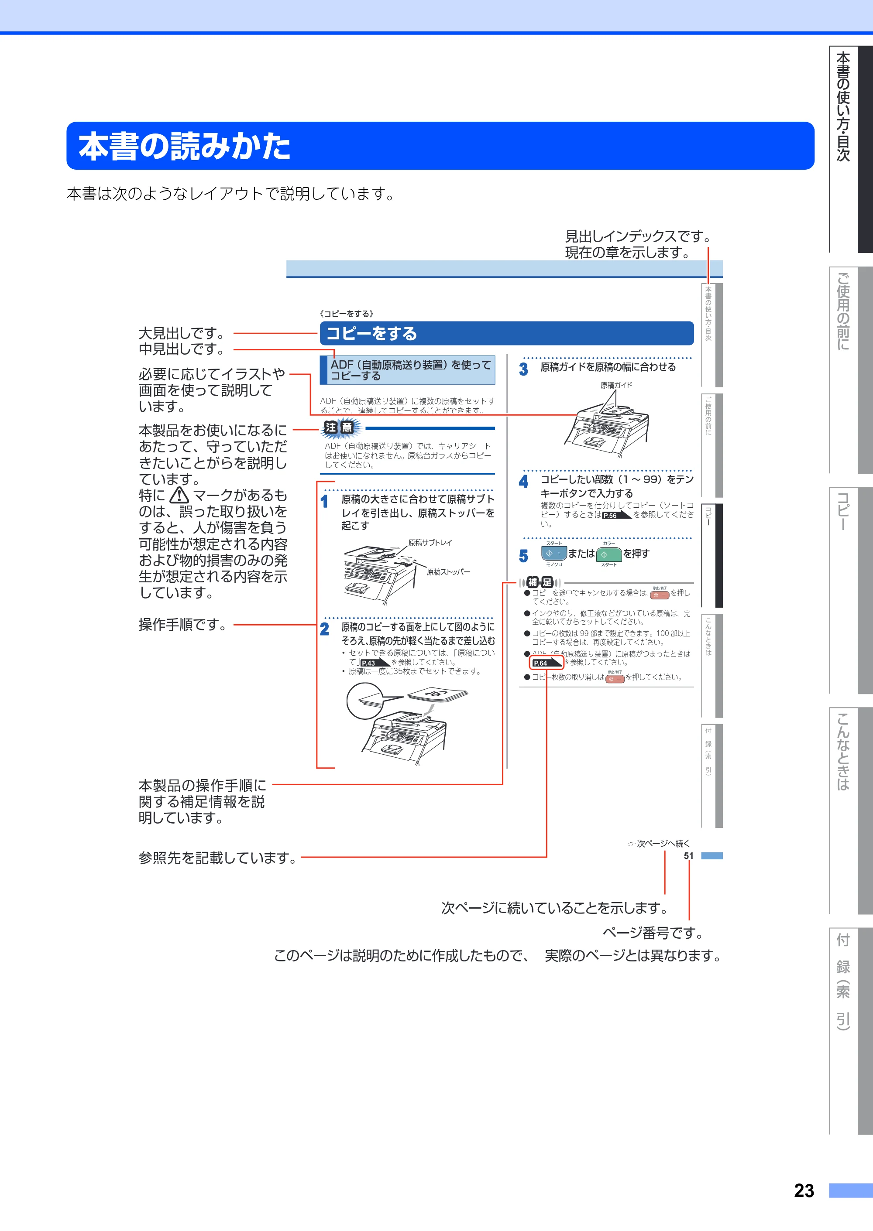
Task: Open the P.56 page reference link
Action: (x=617, y=515)
